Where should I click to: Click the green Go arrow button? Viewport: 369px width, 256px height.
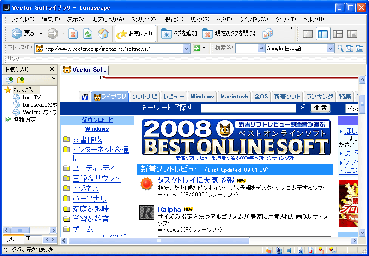point(196,48)
